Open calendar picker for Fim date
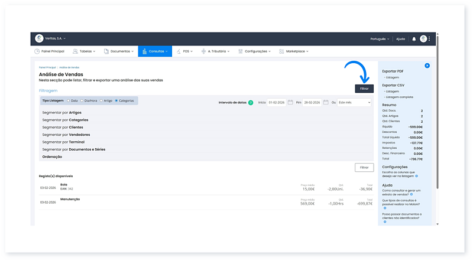473x261 pixels. pyautogui.click(x=326, y=102)
